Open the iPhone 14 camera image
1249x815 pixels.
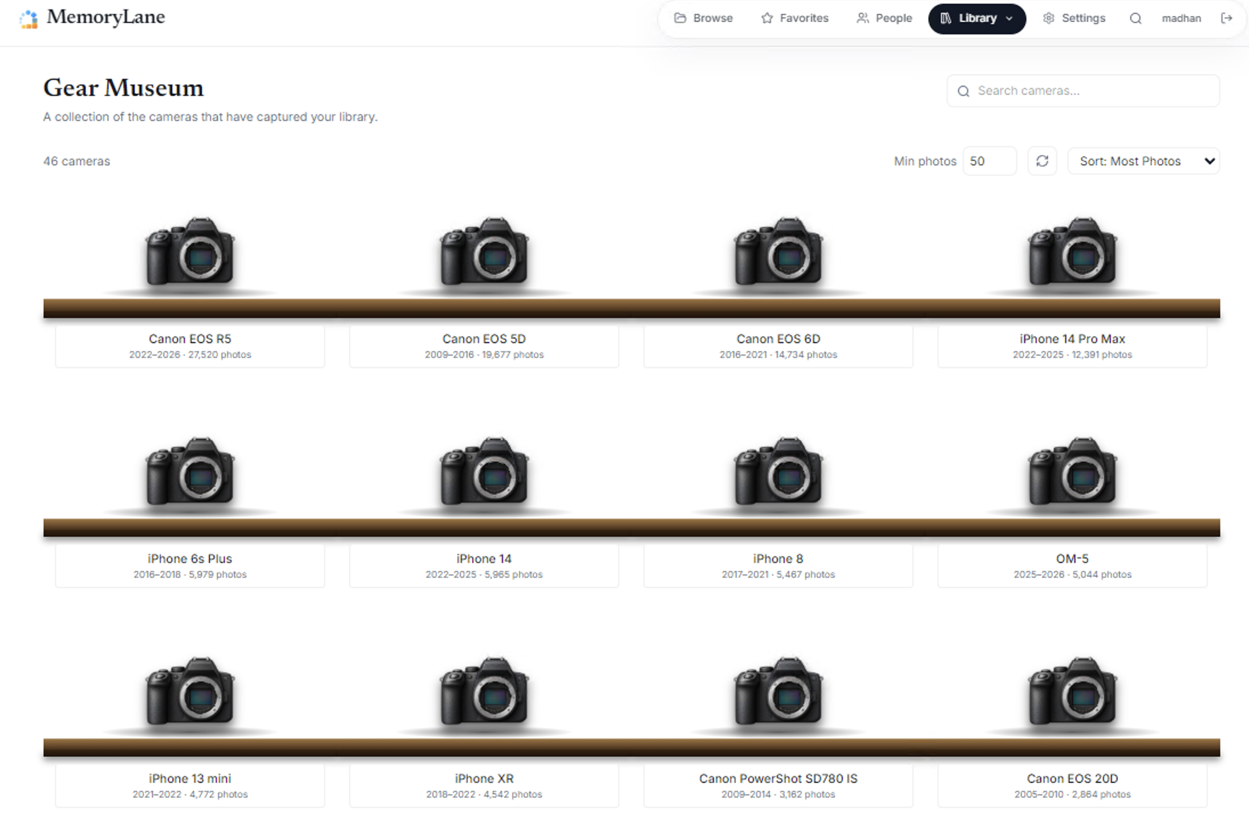(484, 471)
